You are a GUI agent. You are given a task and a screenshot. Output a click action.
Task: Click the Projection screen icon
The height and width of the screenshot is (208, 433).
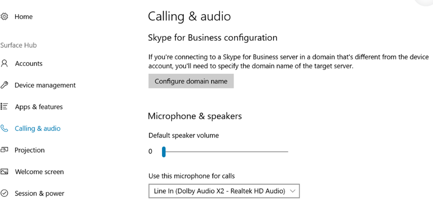point(5,150)
